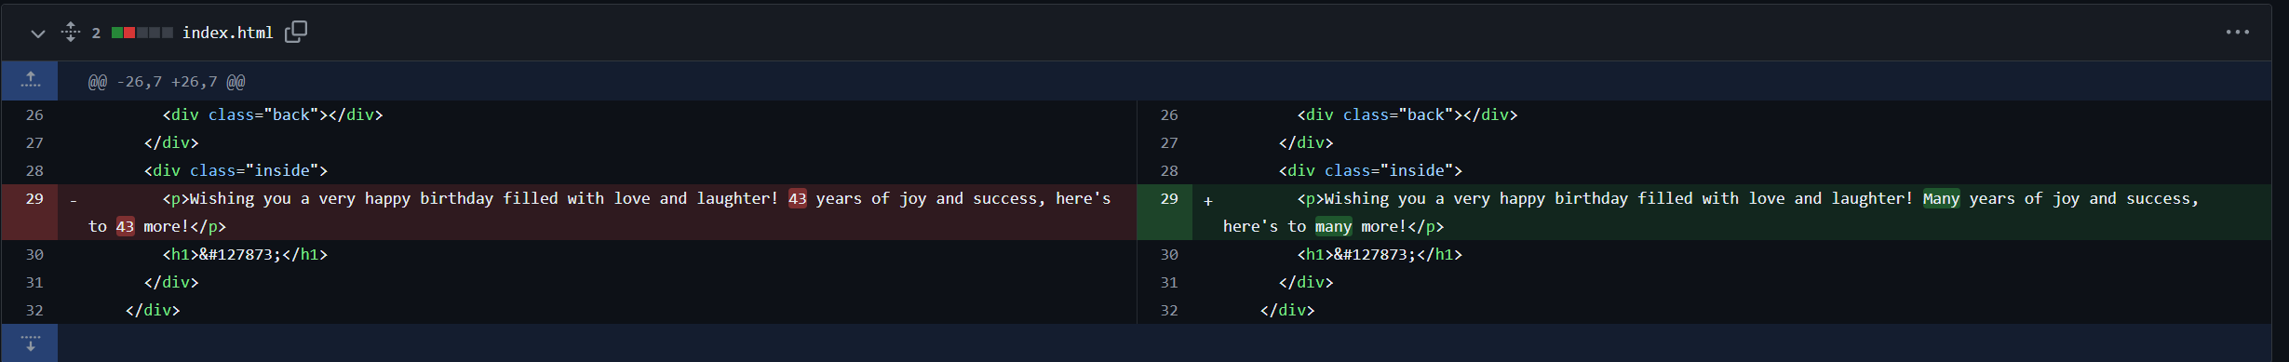
Task: Click the plus marker on added line
Action: pyautogui.click(x=1207, y=200)
